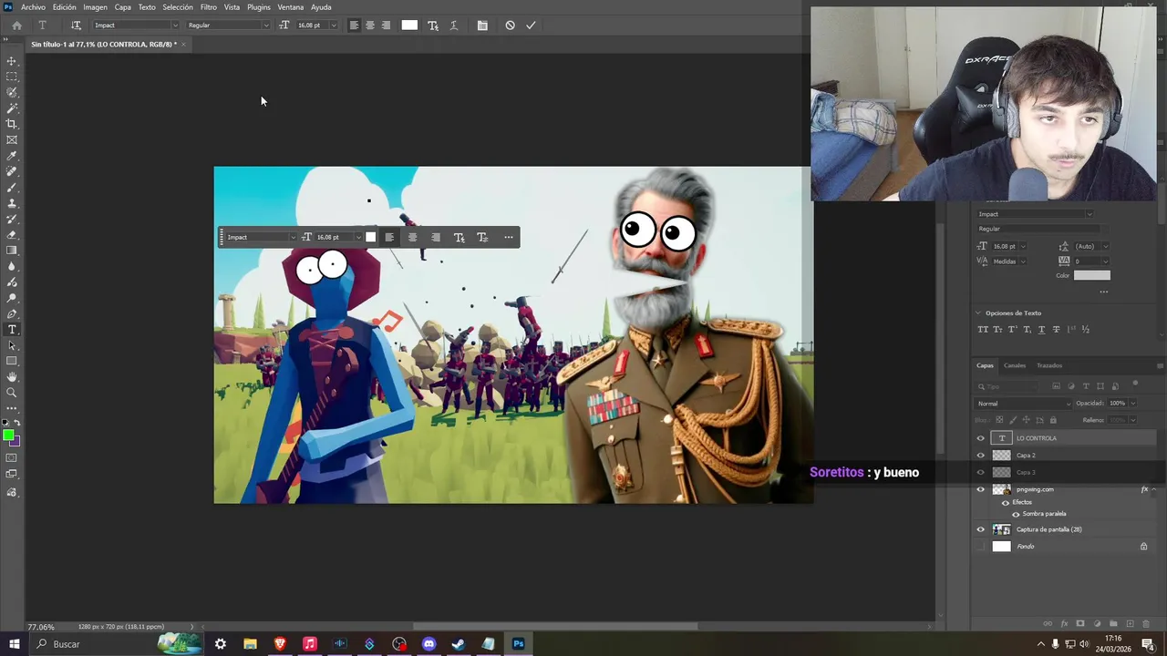
Task: Select the Magic Wand tool
Action: pyautogui.click(x=12, y=108)
